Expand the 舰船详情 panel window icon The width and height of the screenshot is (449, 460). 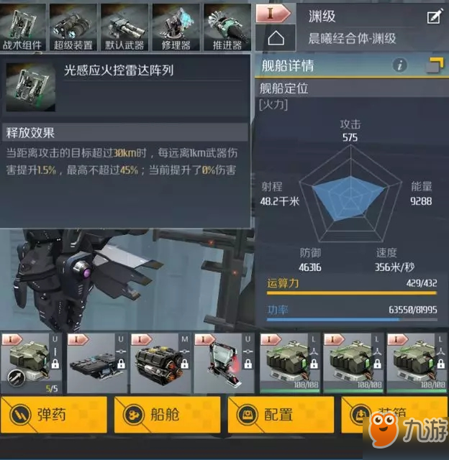(435, 65)
